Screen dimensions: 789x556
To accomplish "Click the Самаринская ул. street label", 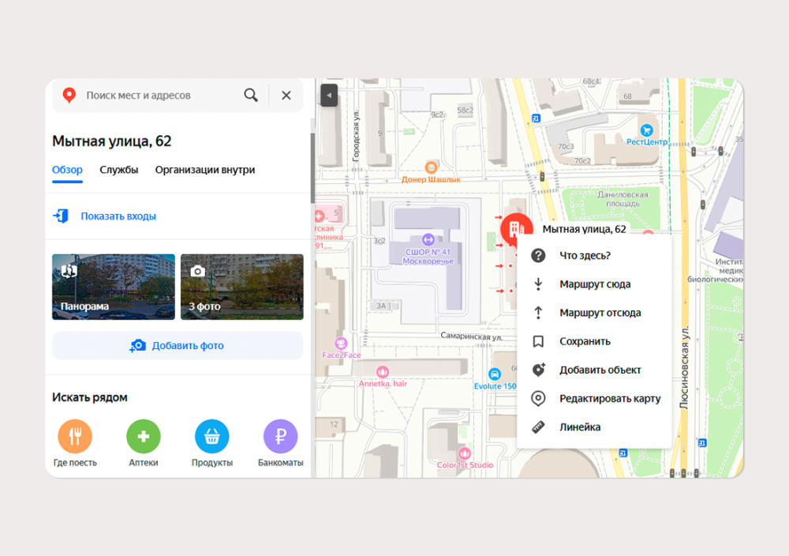I will [x=472, y=336].
